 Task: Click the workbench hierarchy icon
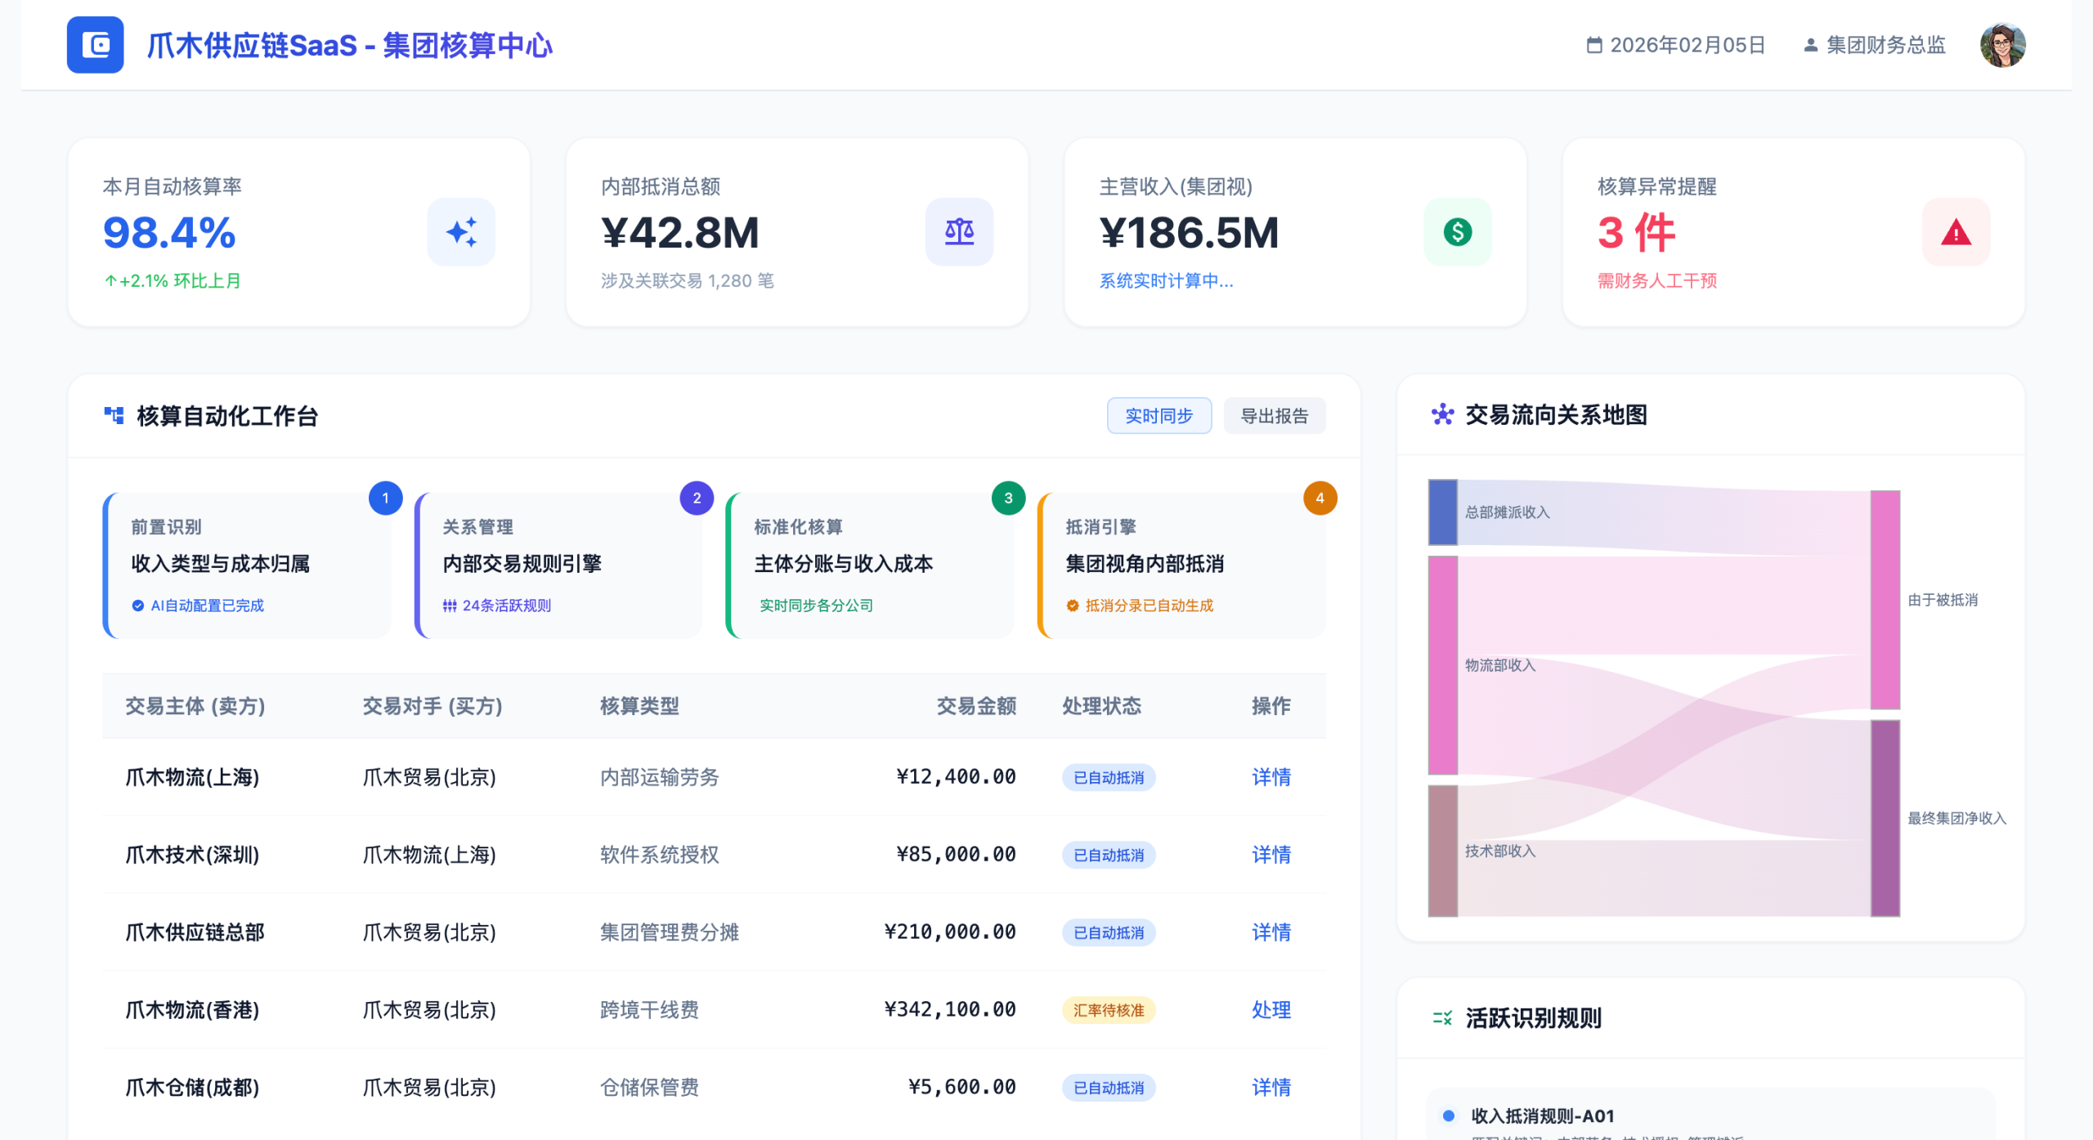[114, 415]
